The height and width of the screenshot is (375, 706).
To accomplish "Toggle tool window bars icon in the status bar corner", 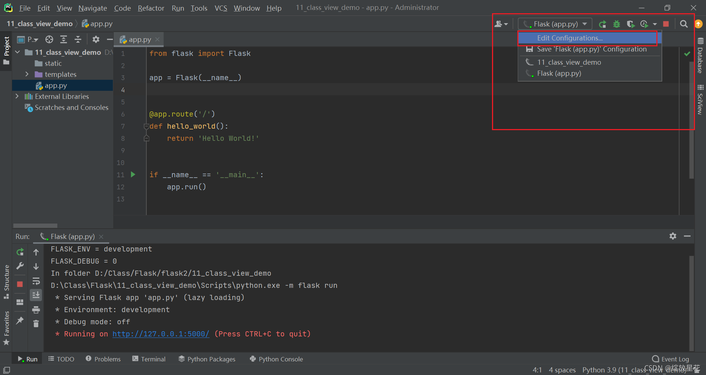I will click(7, 370).
